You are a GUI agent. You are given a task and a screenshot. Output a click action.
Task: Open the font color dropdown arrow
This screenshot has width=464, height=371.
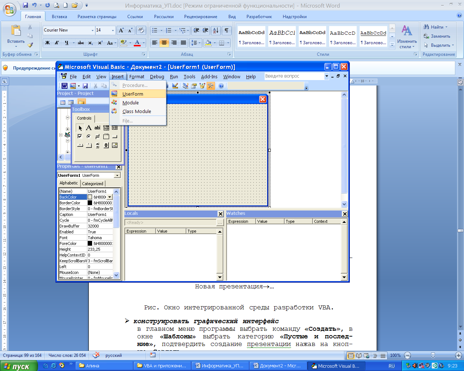pyautogui.click(x=144, y=43)
